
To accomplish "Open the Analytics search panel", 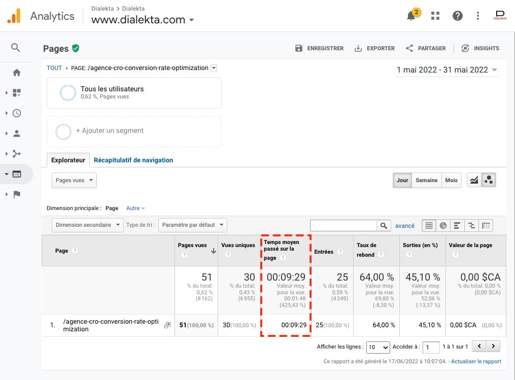I will [x=16, y=48].
